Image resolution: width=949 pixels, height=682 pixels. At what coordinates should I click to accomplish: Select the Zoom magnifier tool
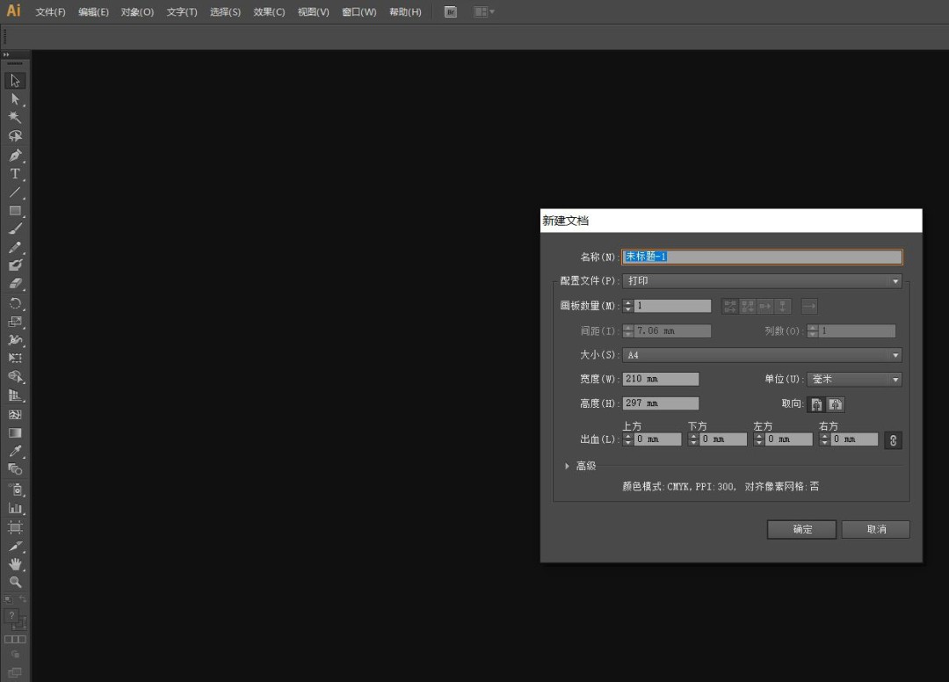[15, 582]
